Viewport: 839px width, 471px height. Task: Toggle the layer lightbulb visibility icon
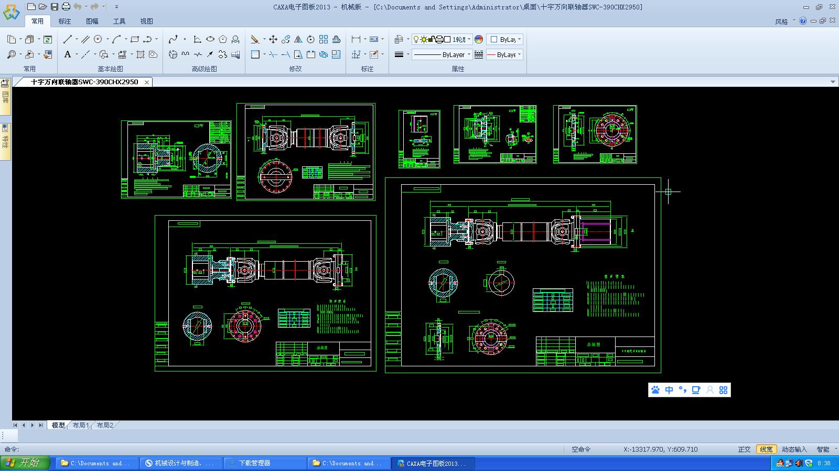point(416,39)
